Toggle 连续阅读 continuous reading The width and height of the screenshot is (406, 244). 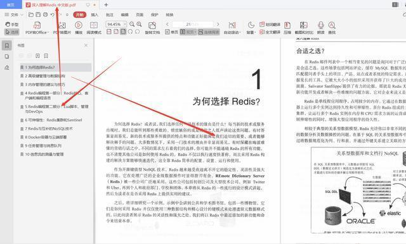[209, 32]
